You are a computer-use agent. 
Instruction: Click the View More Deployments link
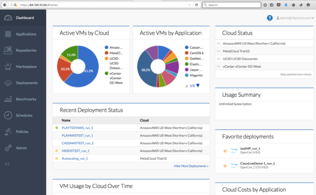(191, 166)
